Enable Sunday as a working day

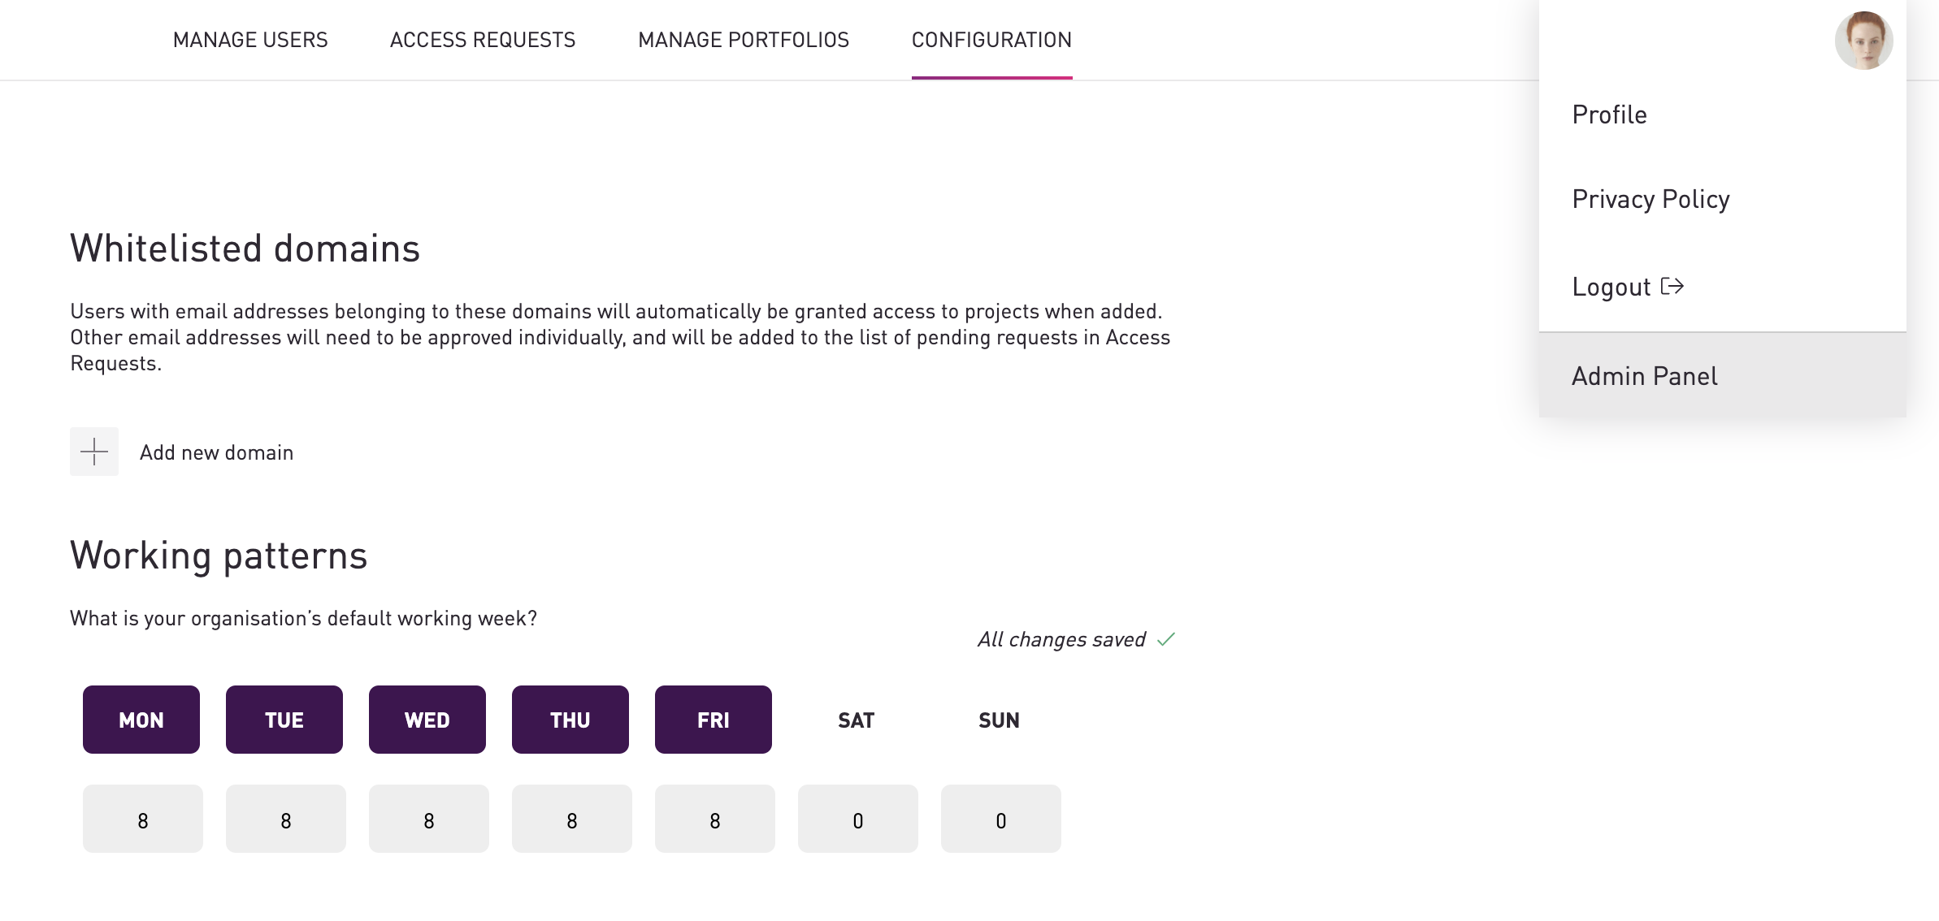coord(1000,720)
